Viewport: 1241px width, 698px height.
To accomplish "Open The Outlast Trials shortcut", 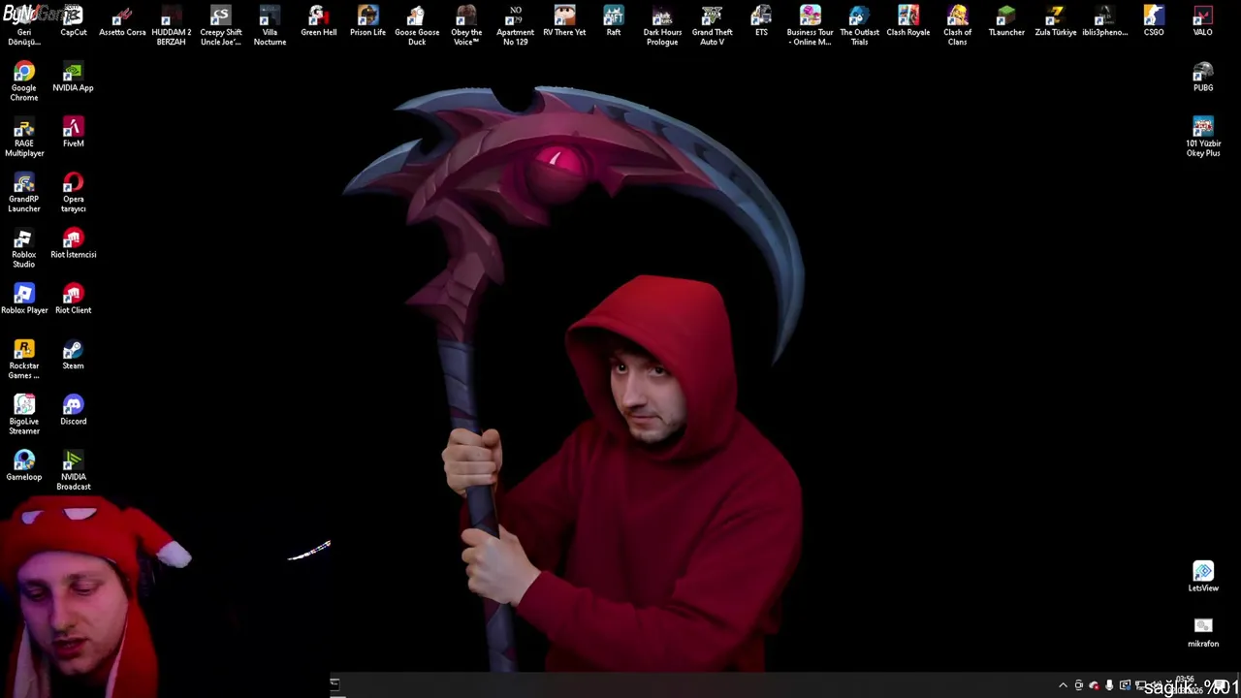I will pyautogui.click(x=859, y=26).
